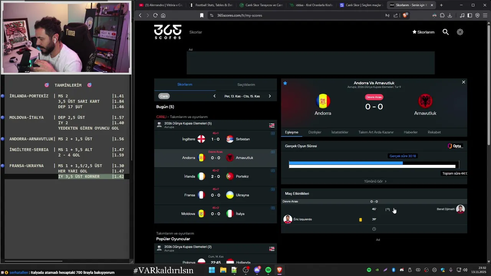The width and height of the screenshot is (491, 276).
Task: Open Berat Djimsiti player photo
Action: (x=460, y=209)
